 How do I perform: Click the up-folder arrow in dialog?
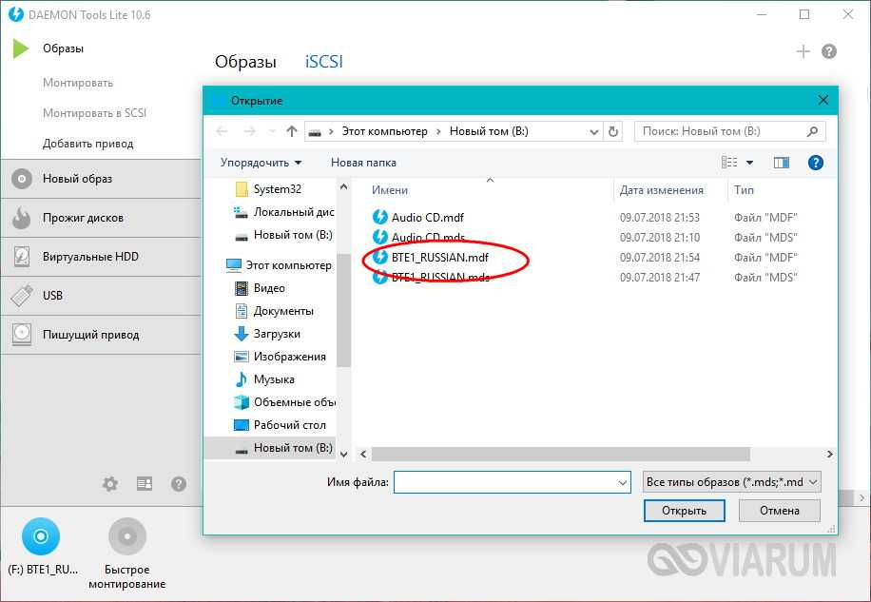tap(292, 131)
